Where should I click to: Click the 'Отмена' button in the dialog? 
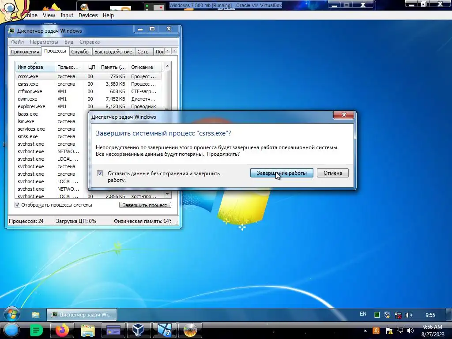(x=333, y=173)
